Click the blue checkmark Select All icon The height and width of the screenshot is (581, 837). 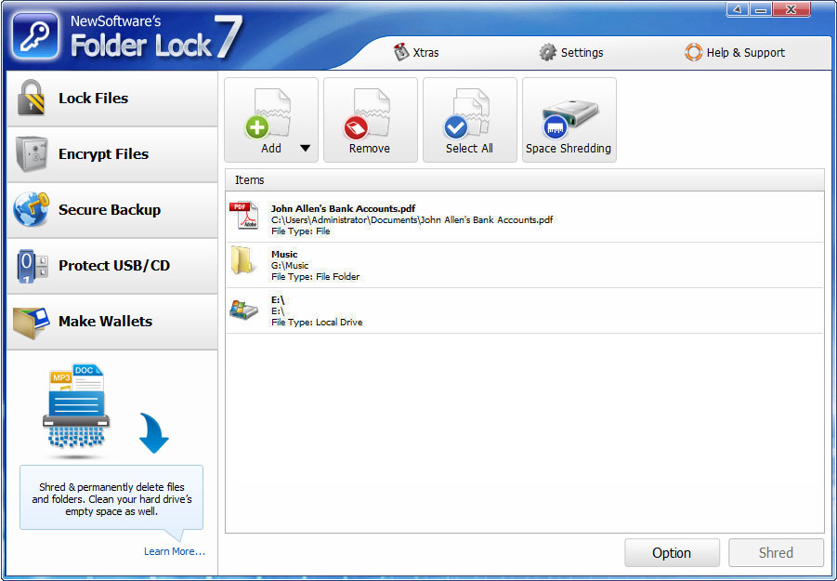pyautogui.click(x=455, y=127)
